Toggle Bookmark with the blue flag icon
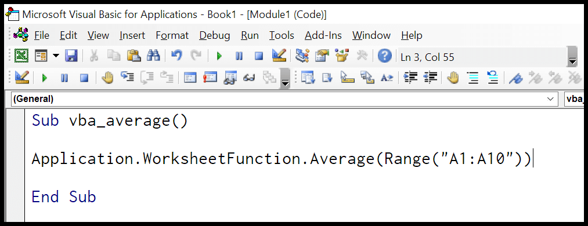Screen dimensions: 588x226 pyautogui.click(x=515, y=78)
